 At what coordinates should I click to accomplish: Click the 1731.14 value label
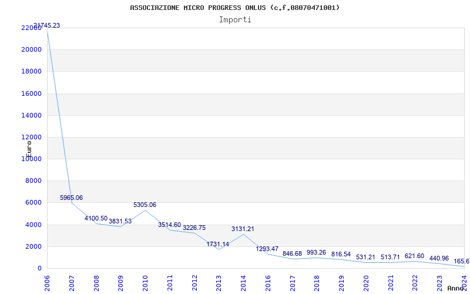(x=217, y=244)
